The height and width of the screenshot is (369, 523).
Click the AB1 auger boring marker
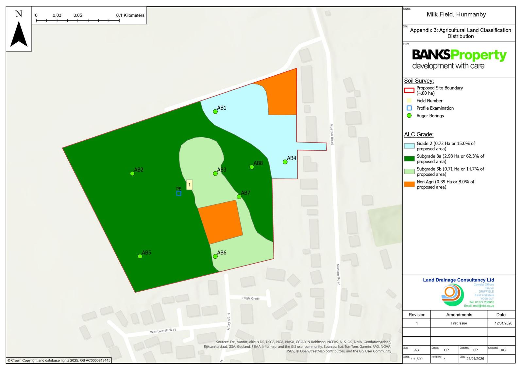[x=215, y=112]
